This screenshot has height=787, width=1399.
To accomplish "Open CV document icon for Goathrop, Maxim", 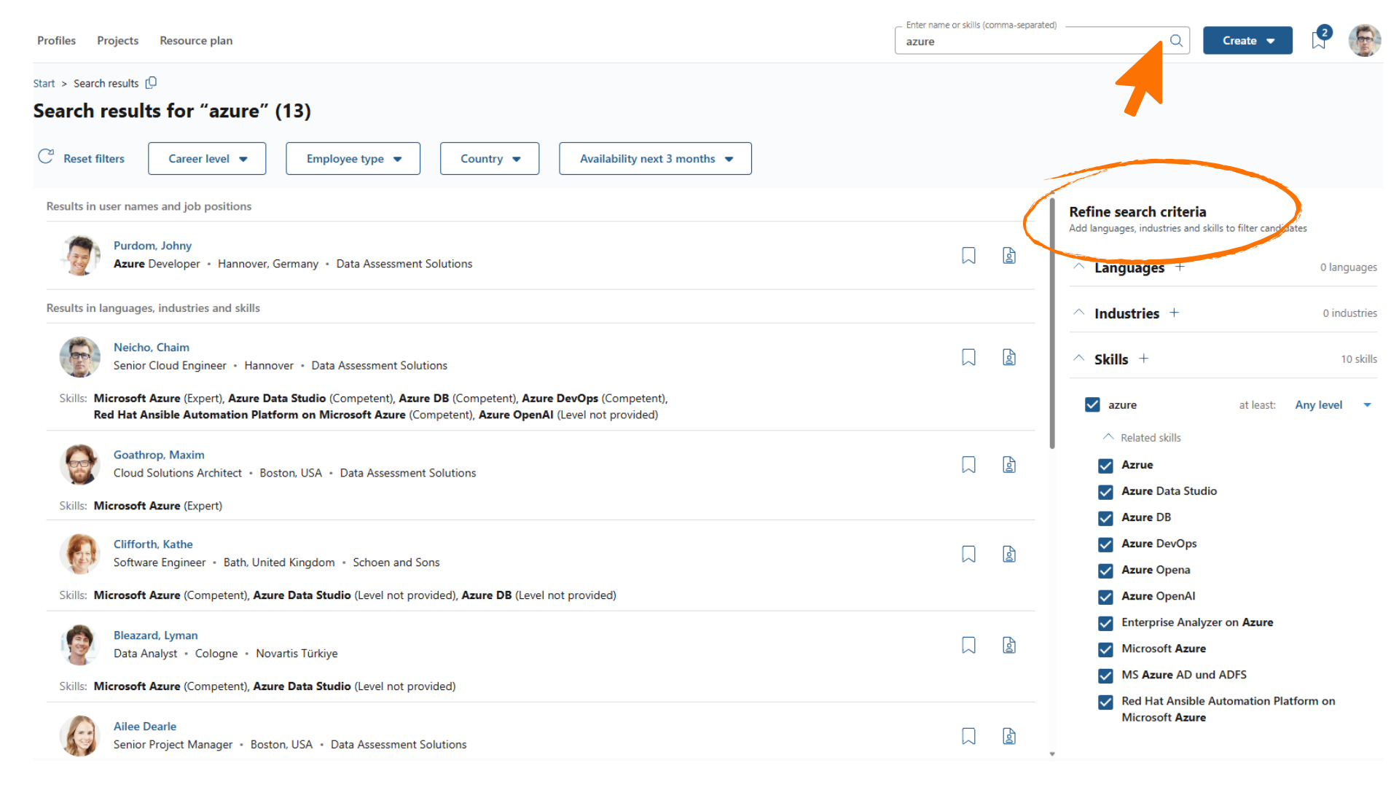I will (1009, 465).
